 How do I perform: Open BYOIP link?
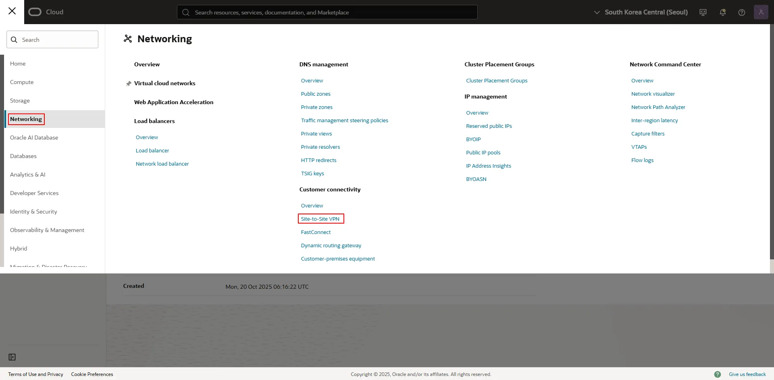473,139
